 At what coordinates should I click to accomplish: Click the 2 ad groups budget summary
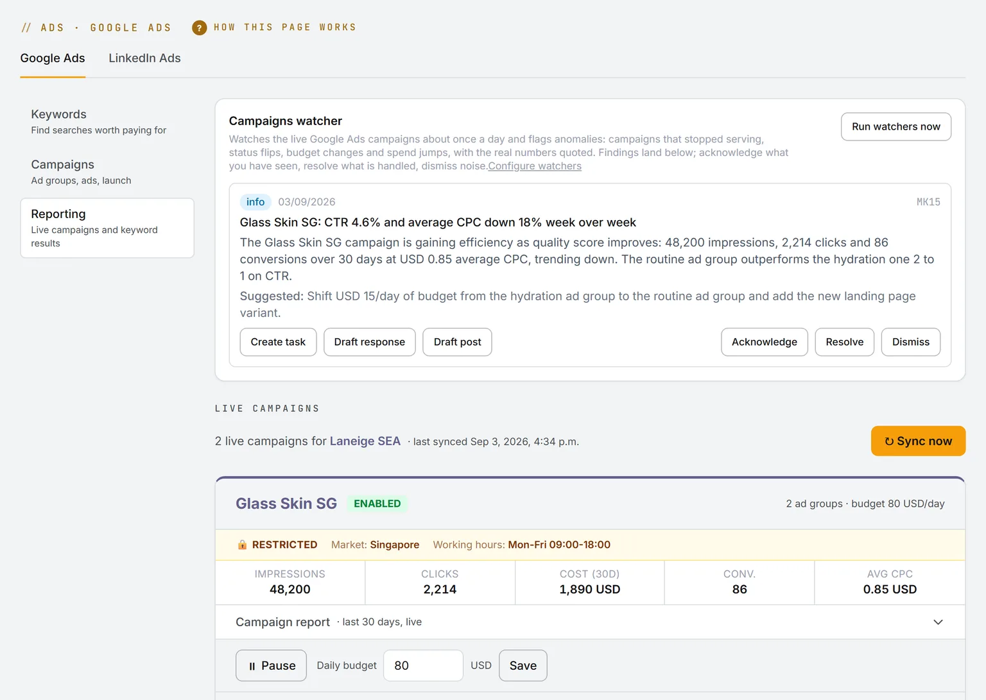pos(865,504)
